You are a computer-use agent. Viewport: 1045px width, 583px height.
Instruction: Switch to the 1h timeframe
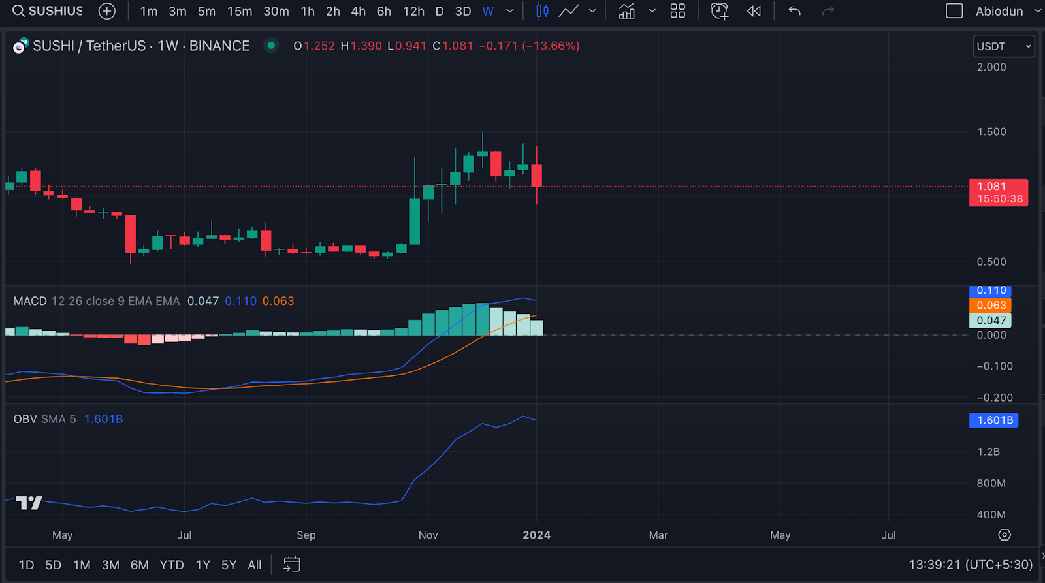tap(308, 11)
